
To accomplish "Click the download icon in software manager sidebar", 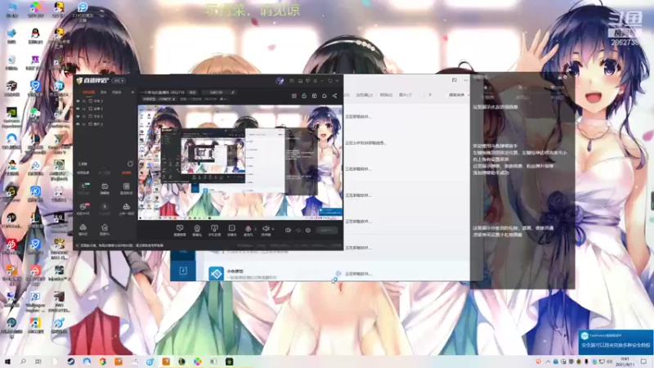I will point(182,271).
